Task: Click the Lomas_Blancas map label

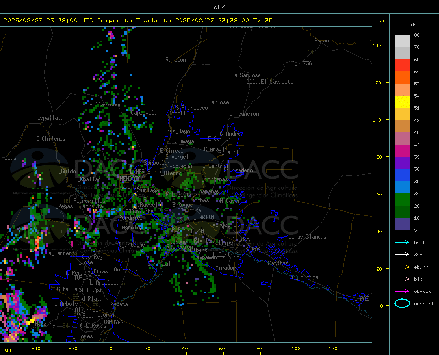Action: [x=307, y=237]
